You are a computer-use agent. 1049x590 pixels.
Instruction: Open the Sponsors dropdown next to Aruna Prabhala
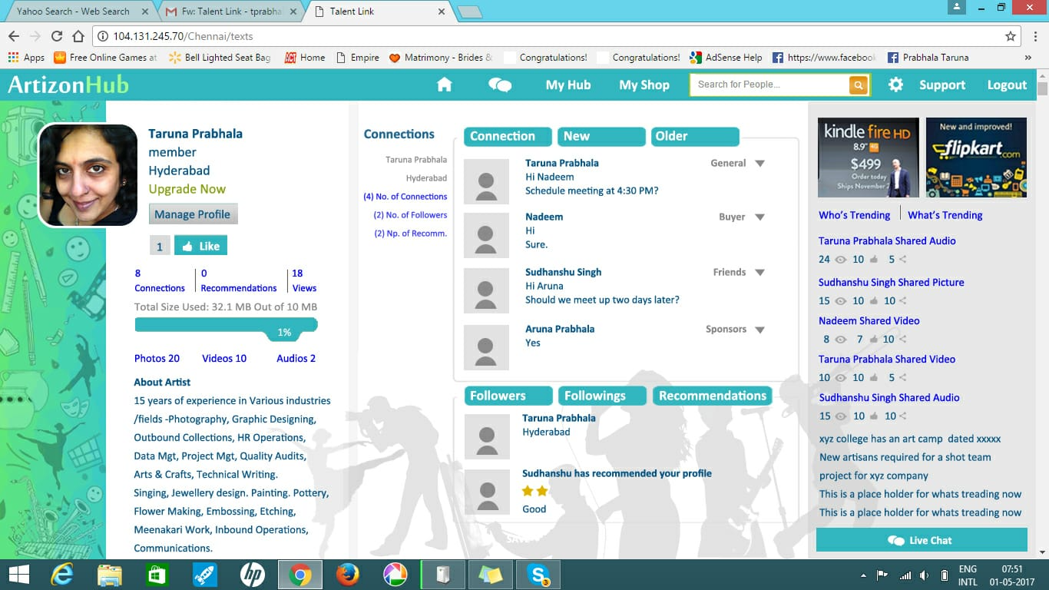pos(759,330)
